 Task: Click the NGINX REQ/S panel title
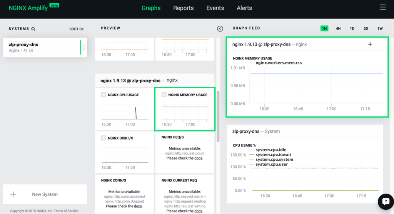[172, 137]
